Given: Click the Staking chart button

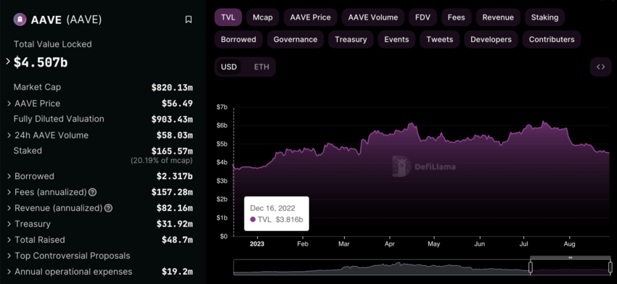Looking at the screenshot, I should (544, 17).
